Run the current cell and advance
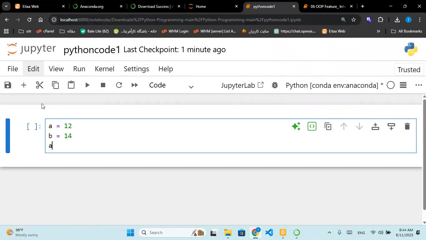Image resolution: width=426 pixels, height=240 pixels. coord(87,85)
